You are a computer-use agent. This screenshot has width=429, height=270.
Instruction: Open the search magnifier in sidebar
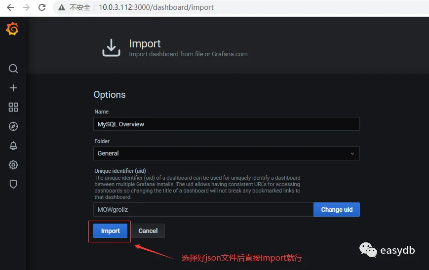coord(13,69)
